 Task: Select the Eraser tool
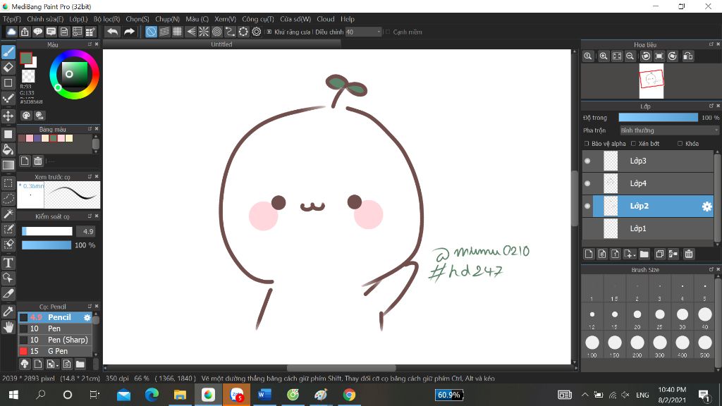pyautogui.click(x=8, y=68)
